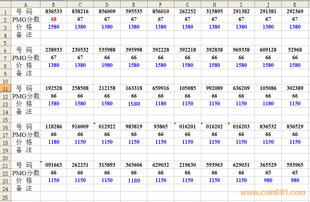Click row 5 header
Image resolution: width=310 pixels, height=202 pixels.
point(5,42)
